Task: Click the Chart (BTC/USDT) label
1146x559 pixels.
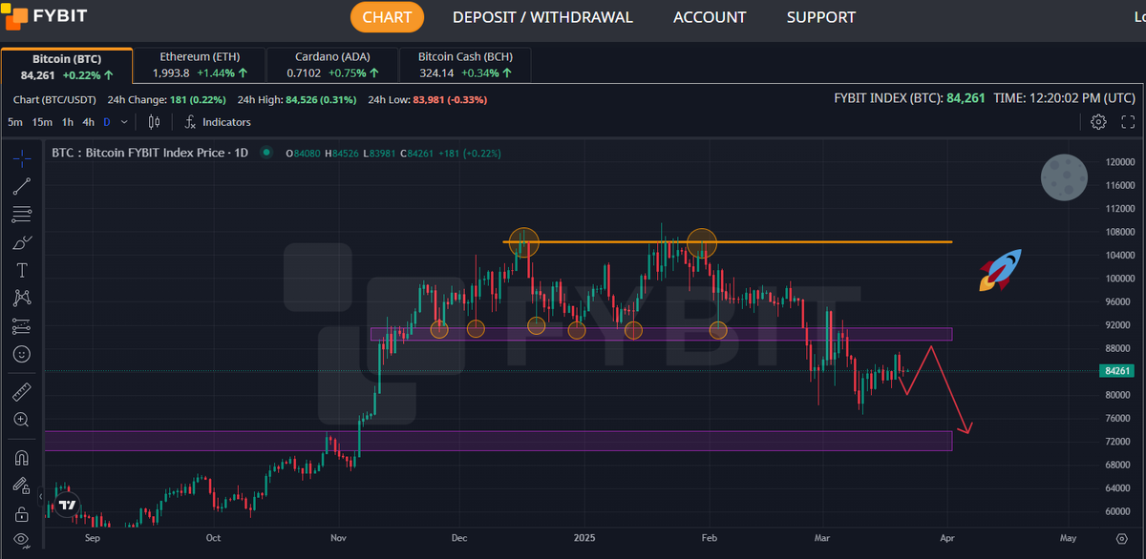Action: (x=55, y=99)
